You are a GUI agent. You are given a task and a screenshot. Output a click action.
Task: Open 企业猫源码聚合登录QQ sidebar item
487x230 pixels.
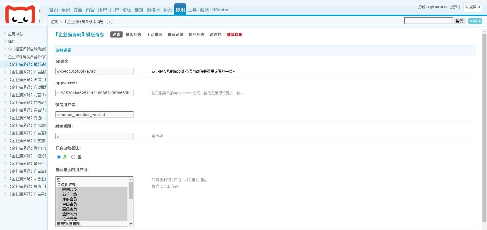coord(27,57)
